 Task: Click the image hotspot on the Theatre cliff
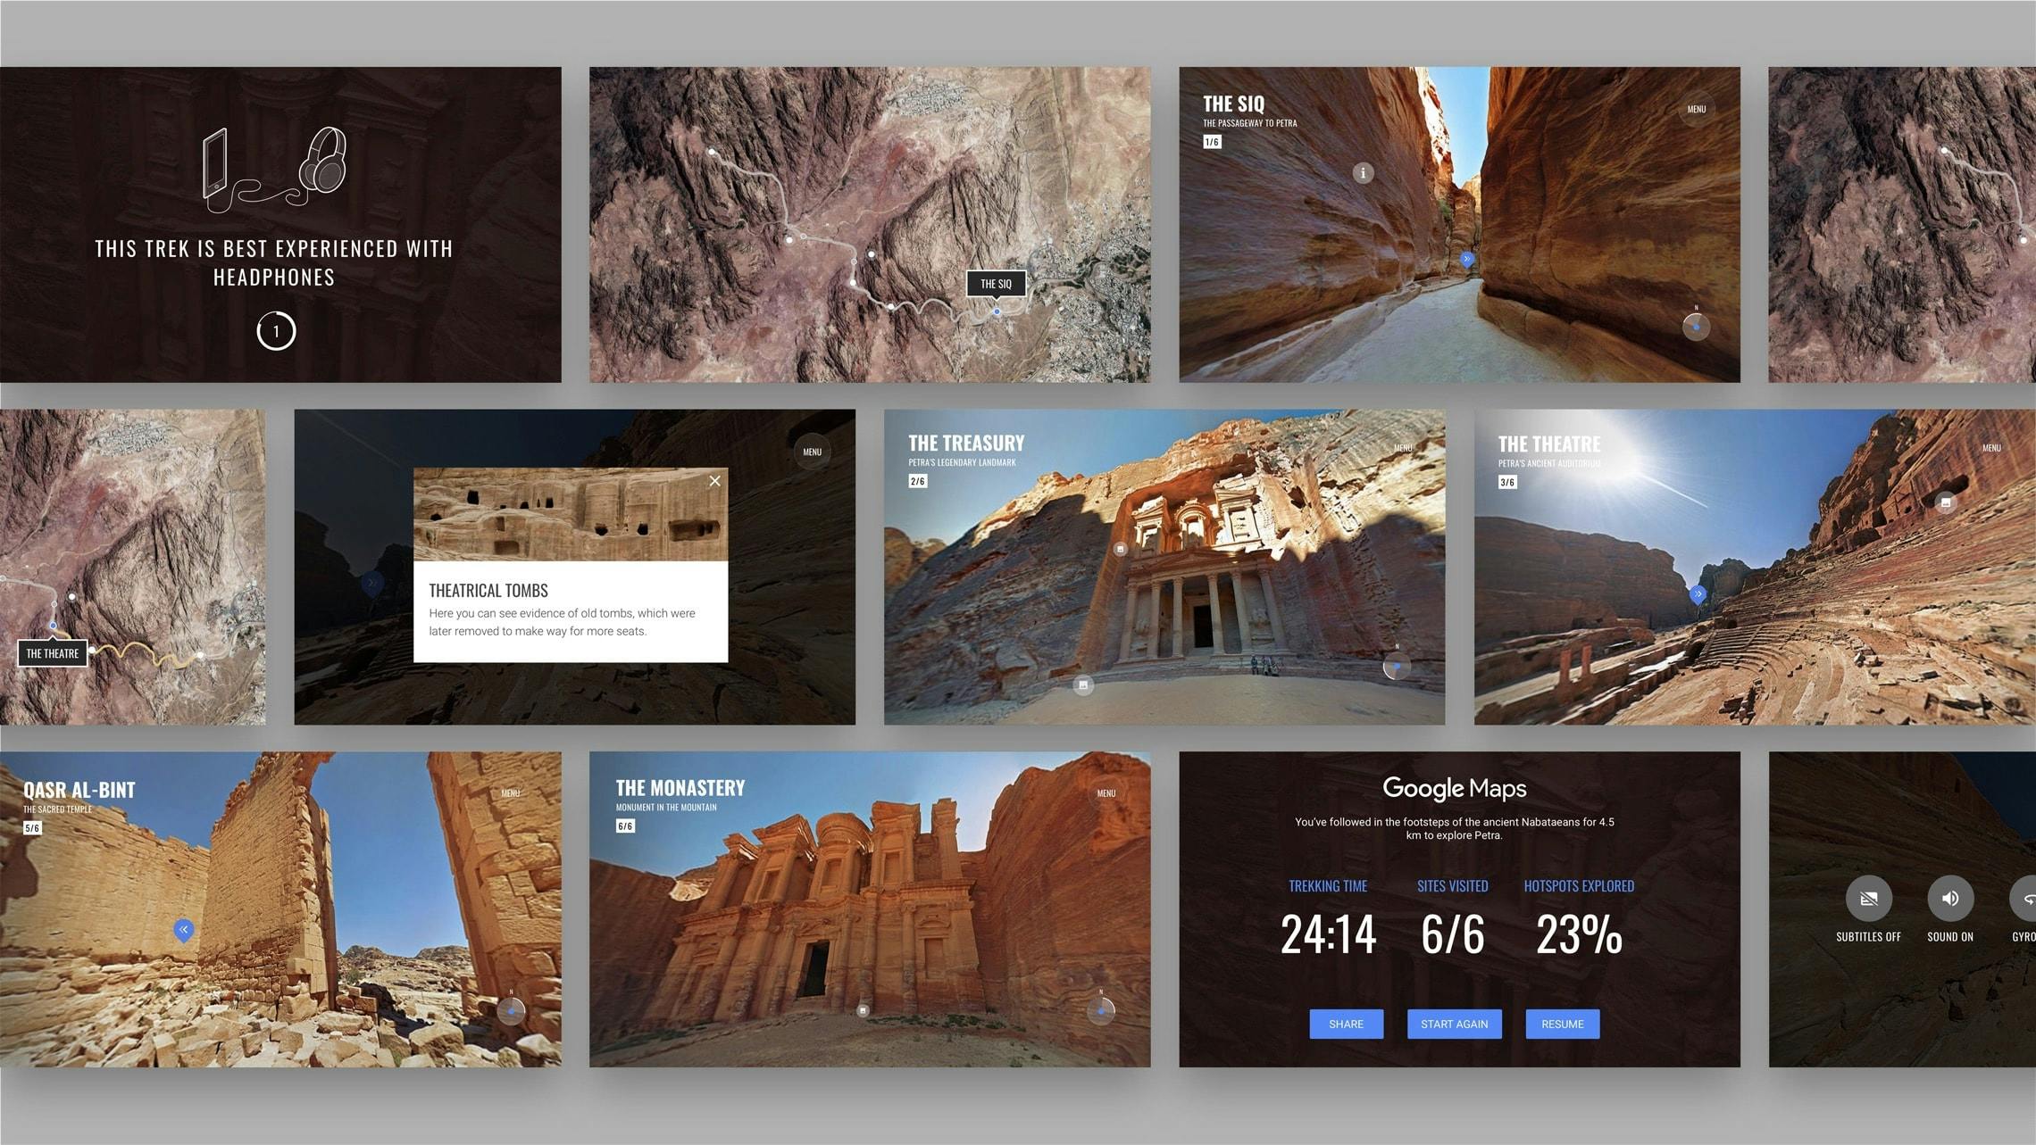[1946, 502]
